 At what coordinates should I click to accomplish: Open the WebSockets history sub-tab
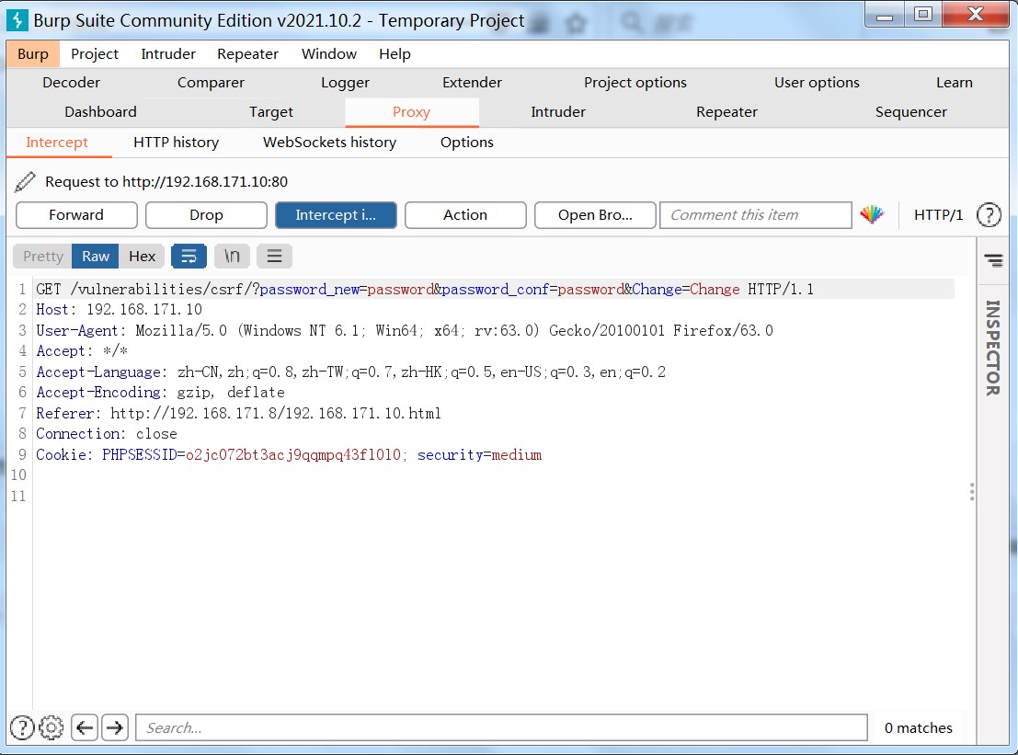tap(329, 143)
